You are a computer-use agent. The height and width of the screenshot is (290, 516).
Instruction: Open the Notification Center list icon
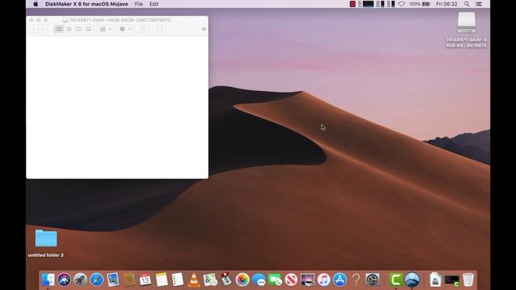[x=479, y=4]
